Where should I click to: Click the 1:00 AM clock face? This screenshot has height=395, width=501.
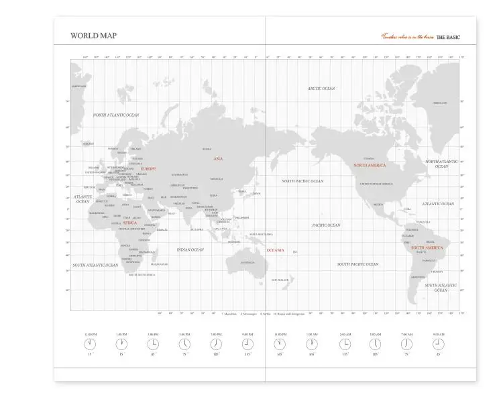[x=312, y=344]
